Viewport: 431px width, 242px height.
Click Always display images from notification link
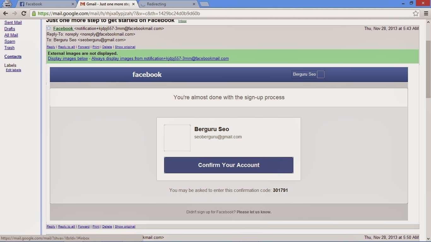[160, 58]
